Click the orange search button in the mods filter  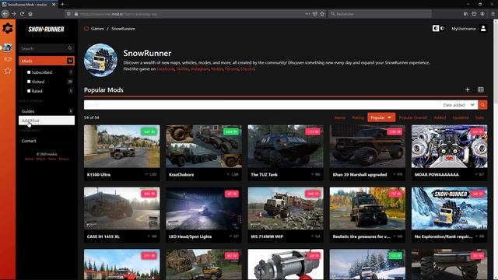(482, 105)
